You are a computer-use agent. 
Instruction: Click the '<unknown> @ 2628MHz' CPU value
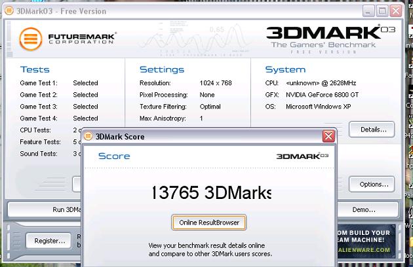tap(321, 83)
